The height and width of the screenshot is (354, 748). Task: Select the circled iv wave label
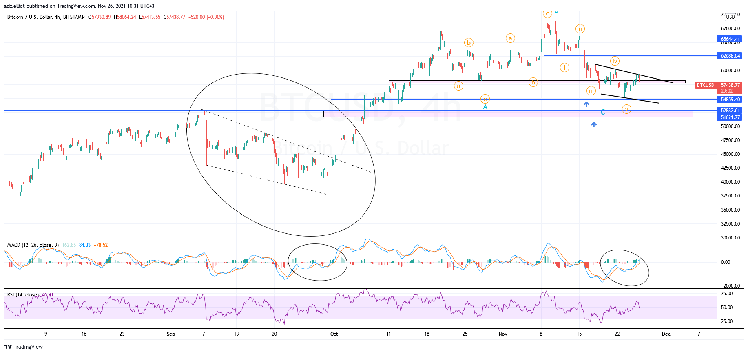615,61
